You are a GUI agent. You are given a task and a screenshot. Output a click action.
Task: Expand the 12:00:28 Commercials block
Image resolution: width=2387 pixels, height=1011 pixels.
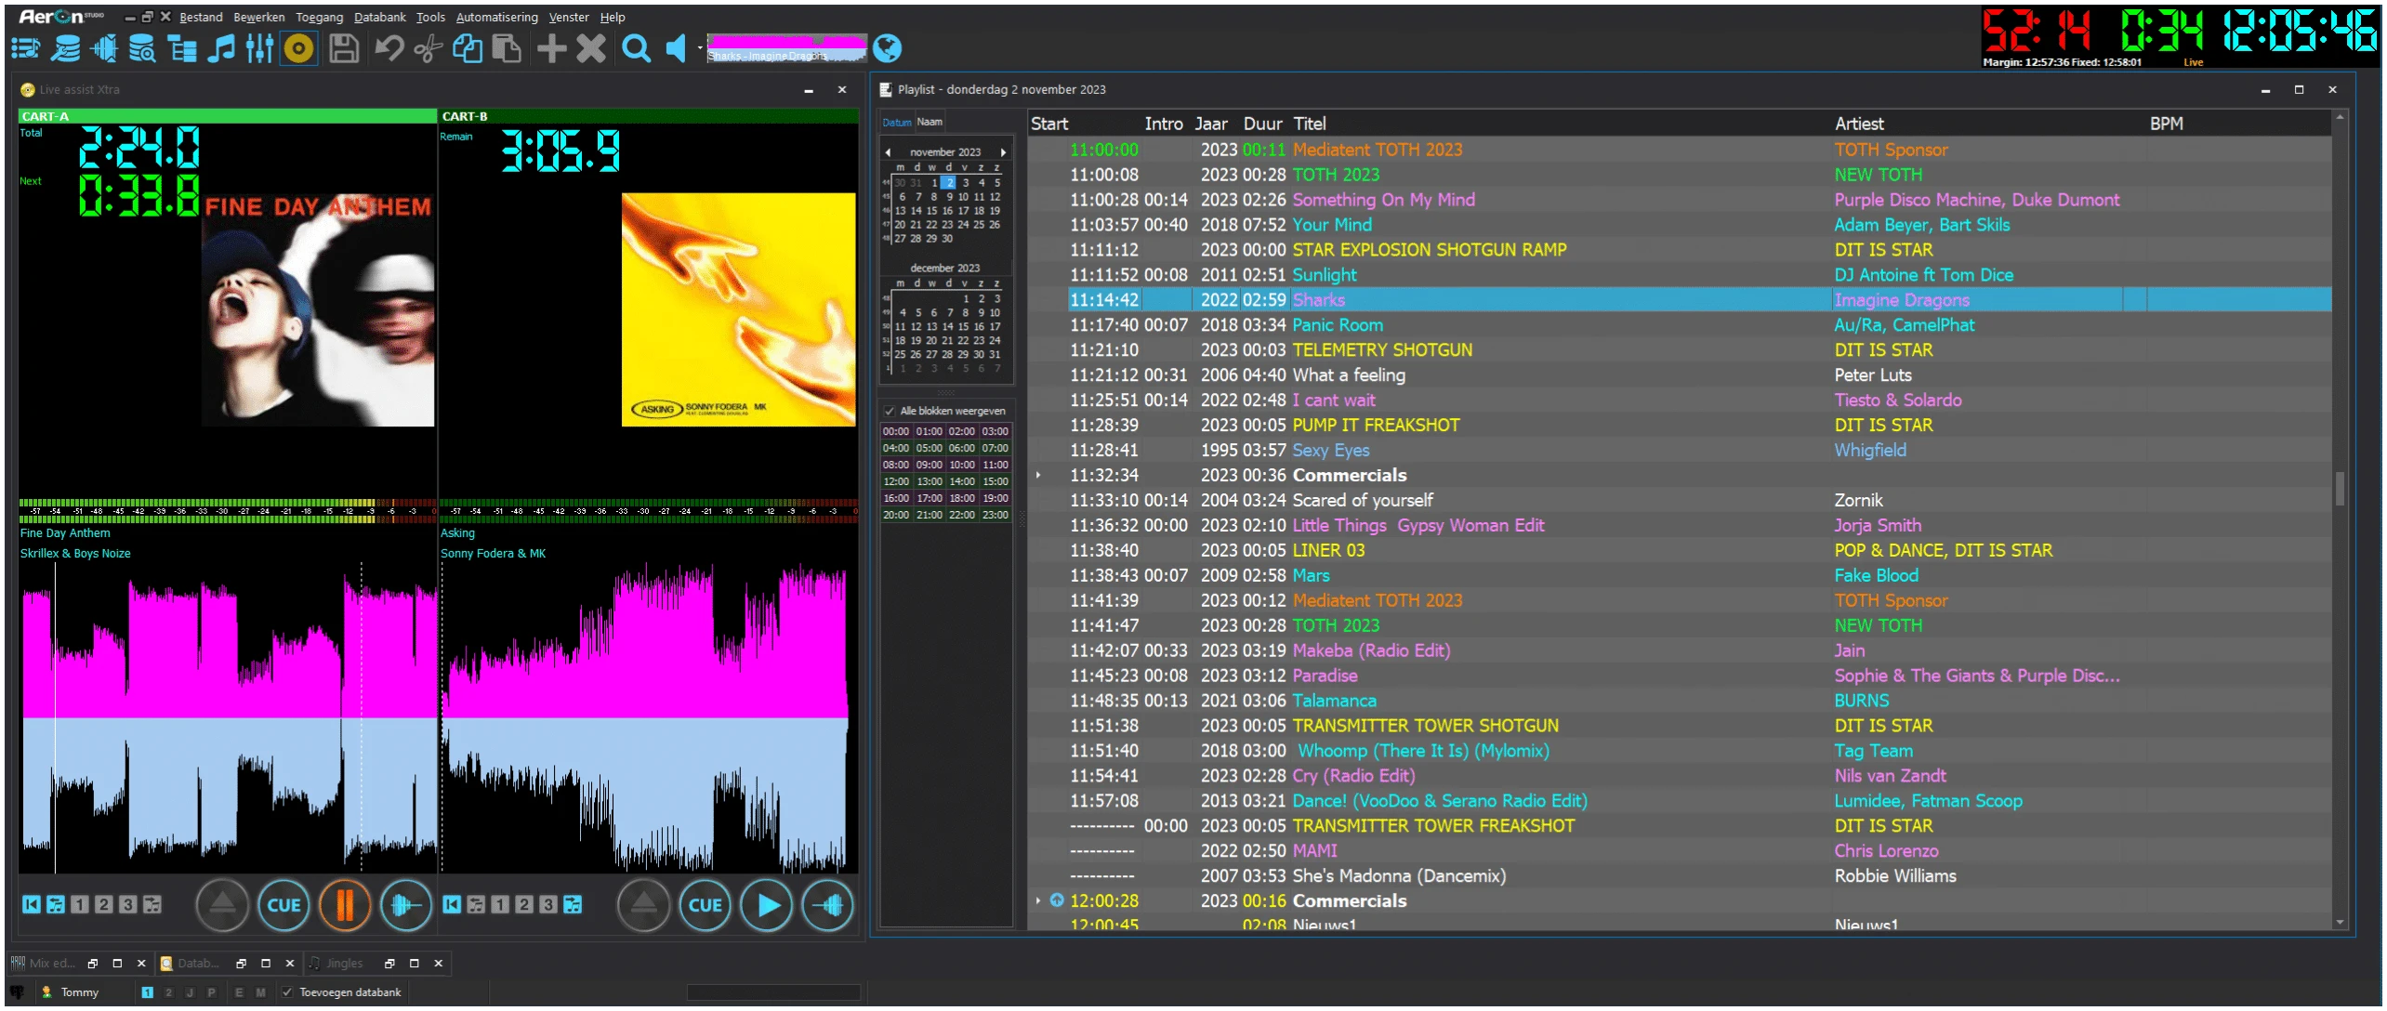1038,900
